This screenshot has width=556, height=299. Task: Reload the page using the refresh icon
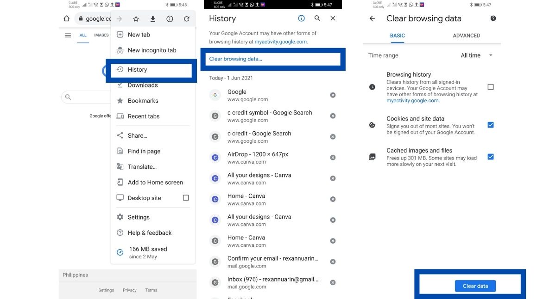click(x=186, y=19)
